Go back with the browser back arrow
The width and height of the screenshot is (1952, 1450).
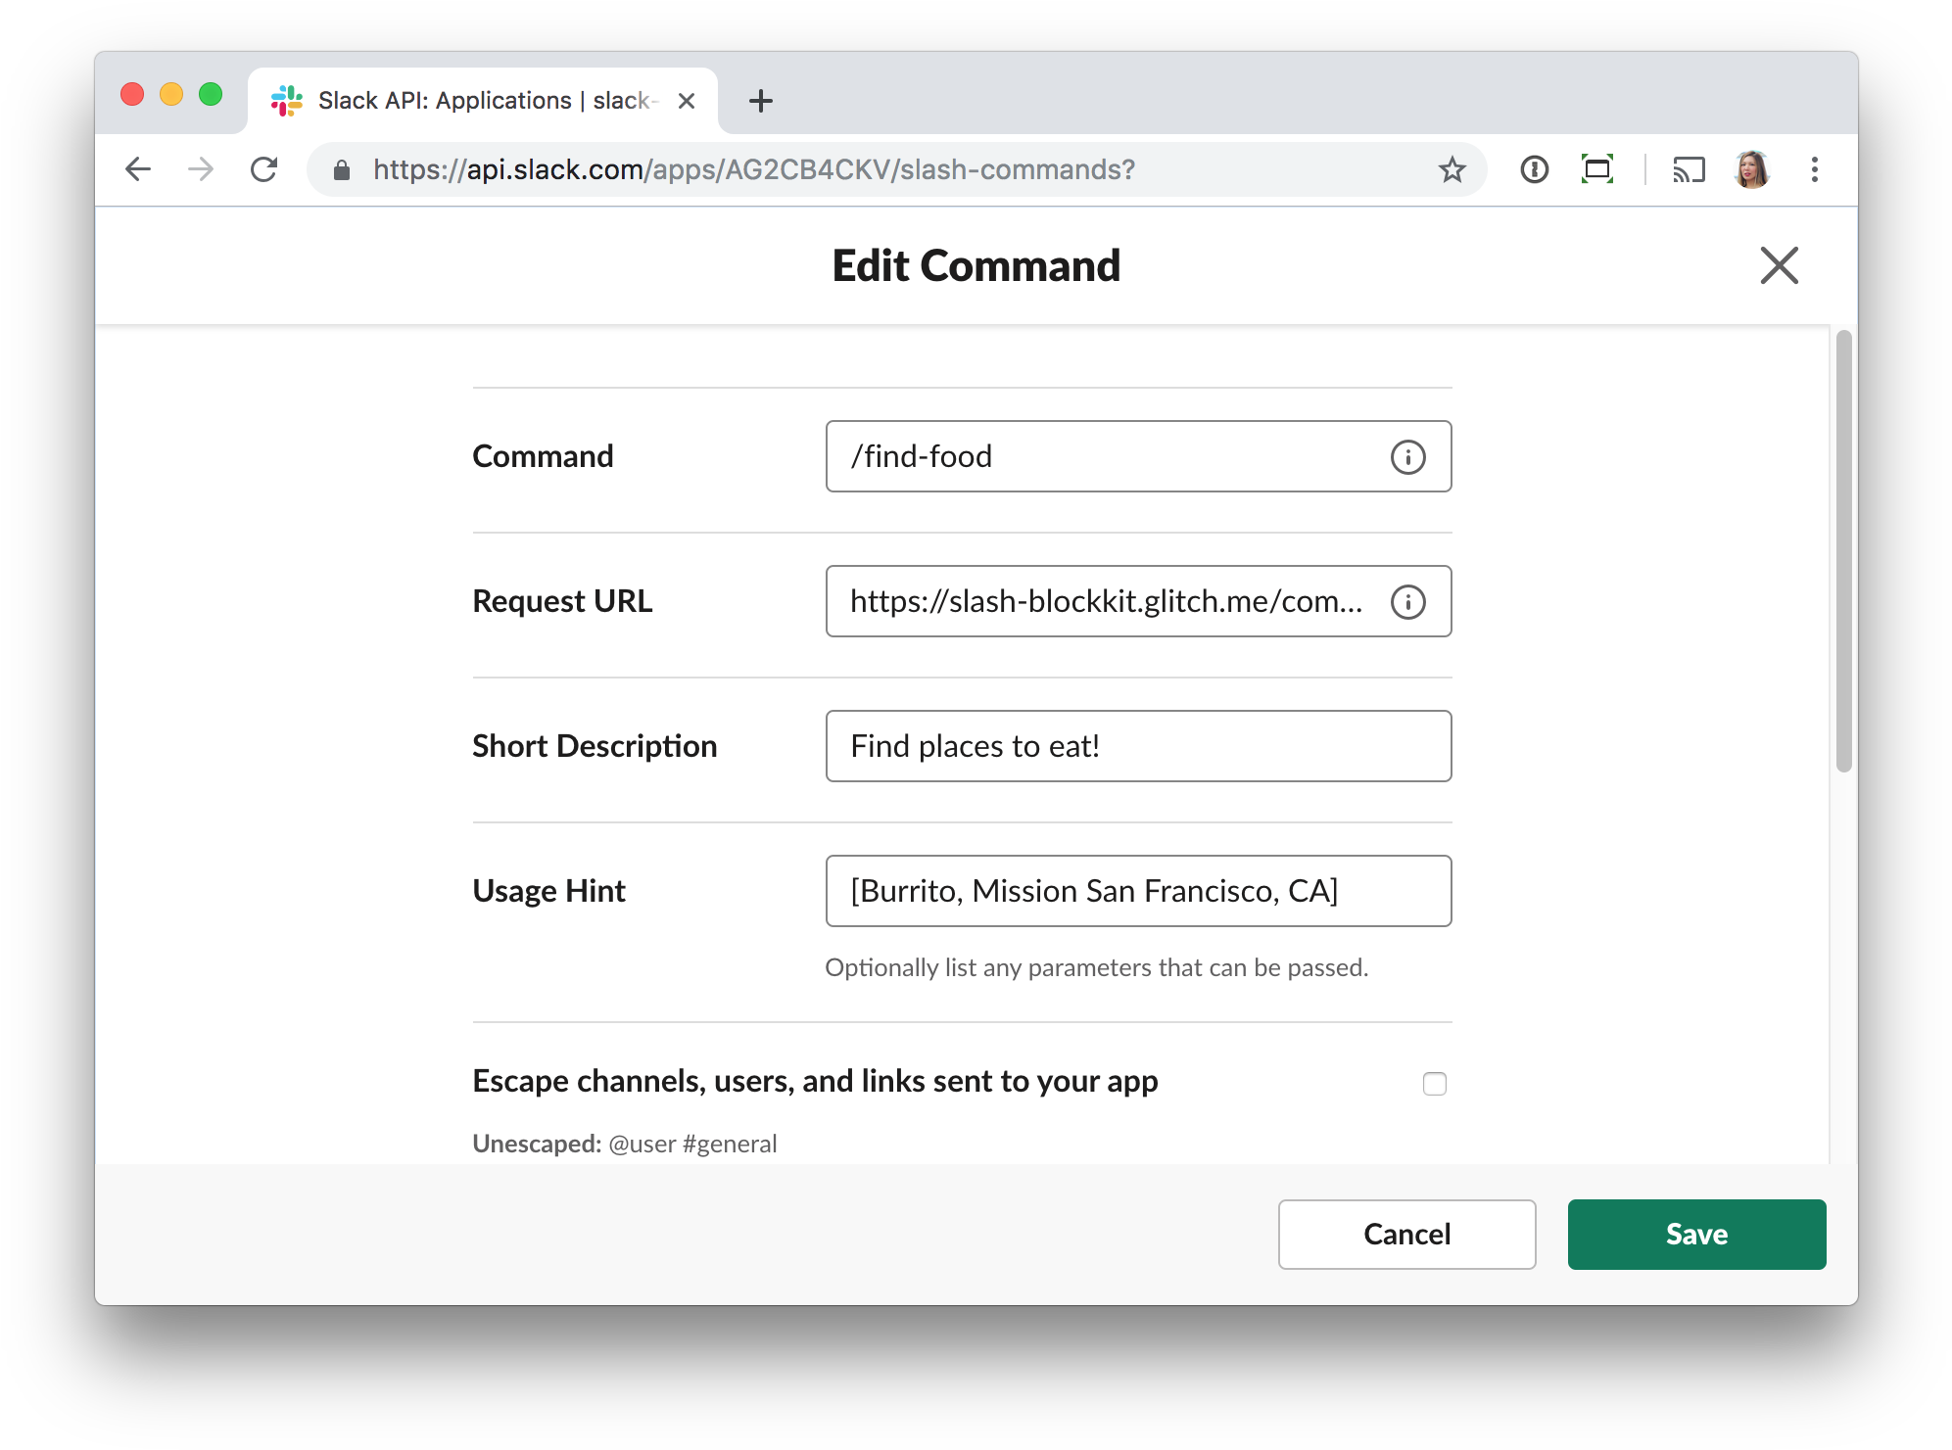coord(138,170)
